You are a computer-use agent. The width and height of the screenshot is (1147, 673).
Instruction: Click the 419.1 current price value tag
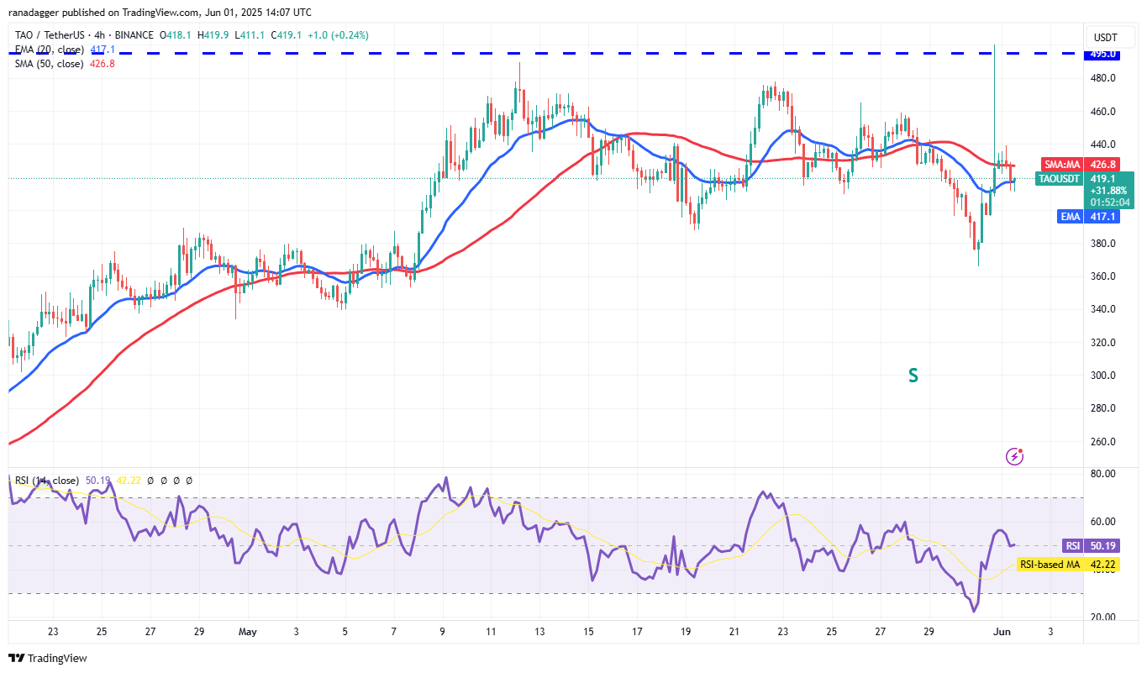[1103, 179]
